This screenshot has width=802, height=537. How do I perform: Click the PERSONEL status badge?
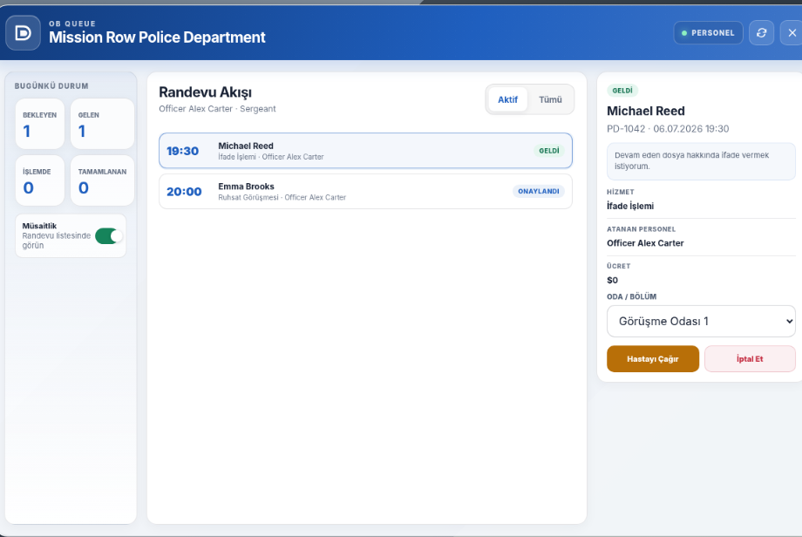pyautogui.click(x=708, y=33)
